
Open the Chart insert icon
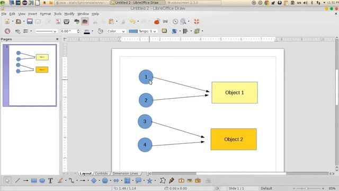[x=157, y=21]
